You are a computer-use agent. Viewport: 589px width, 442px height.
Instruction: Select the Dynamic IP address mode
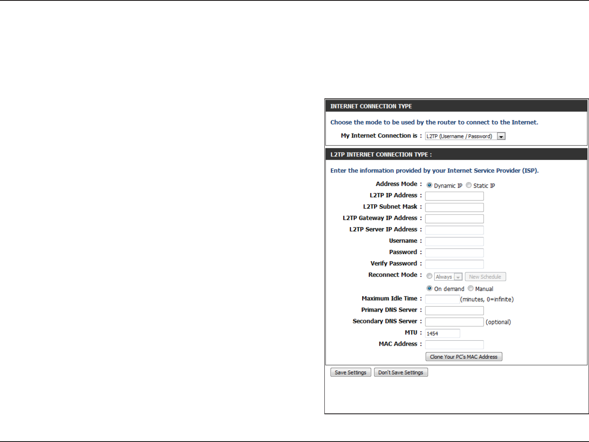tap(429, 185)
